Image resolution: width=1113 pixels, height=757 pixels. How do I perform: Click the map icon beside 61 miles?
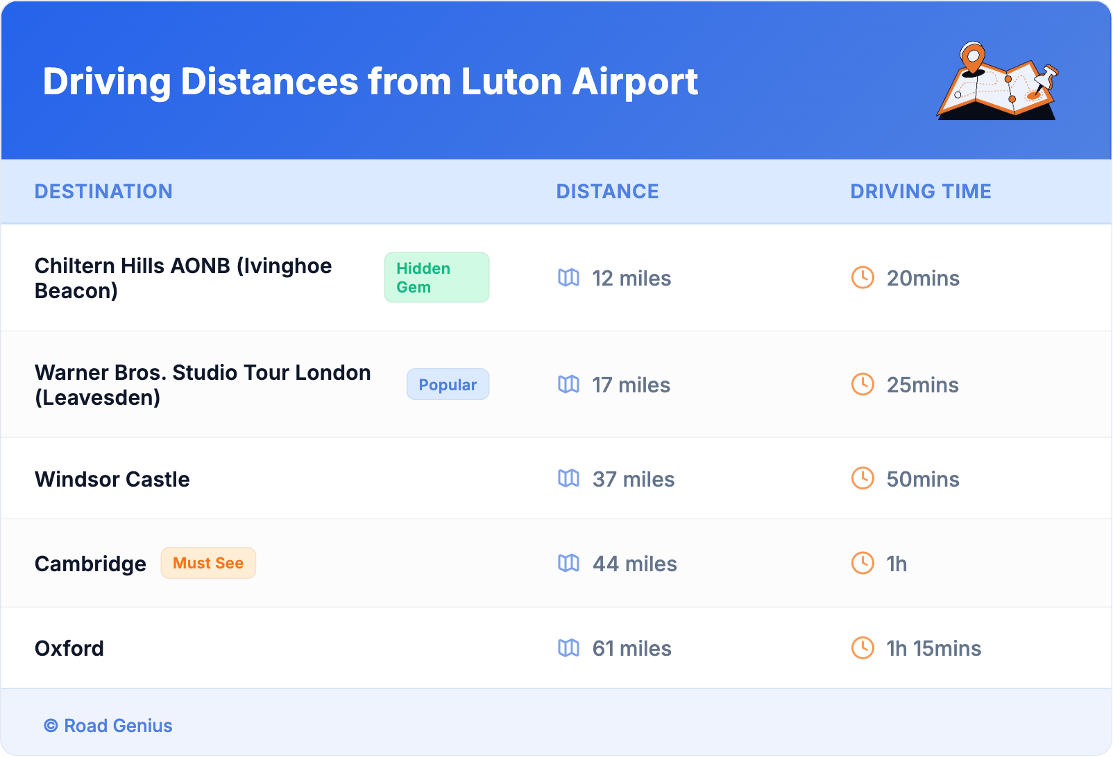point(568,648)
